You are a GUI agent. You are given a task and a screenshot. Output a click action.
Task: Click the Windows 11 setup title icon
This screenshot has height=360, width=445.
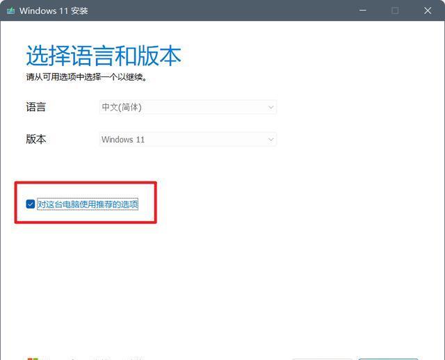[11, 11]
